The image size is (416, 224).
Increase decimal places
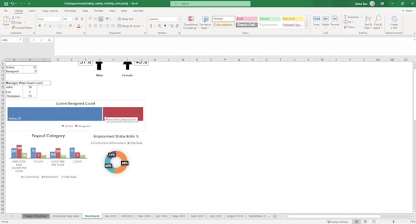[171, 26]
